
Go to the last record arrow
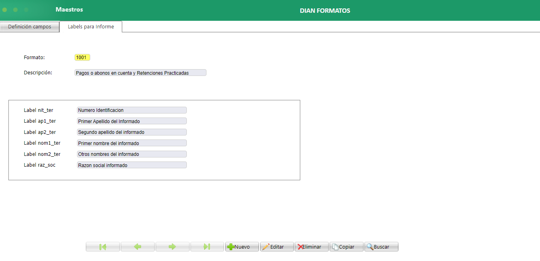(207, 247)
